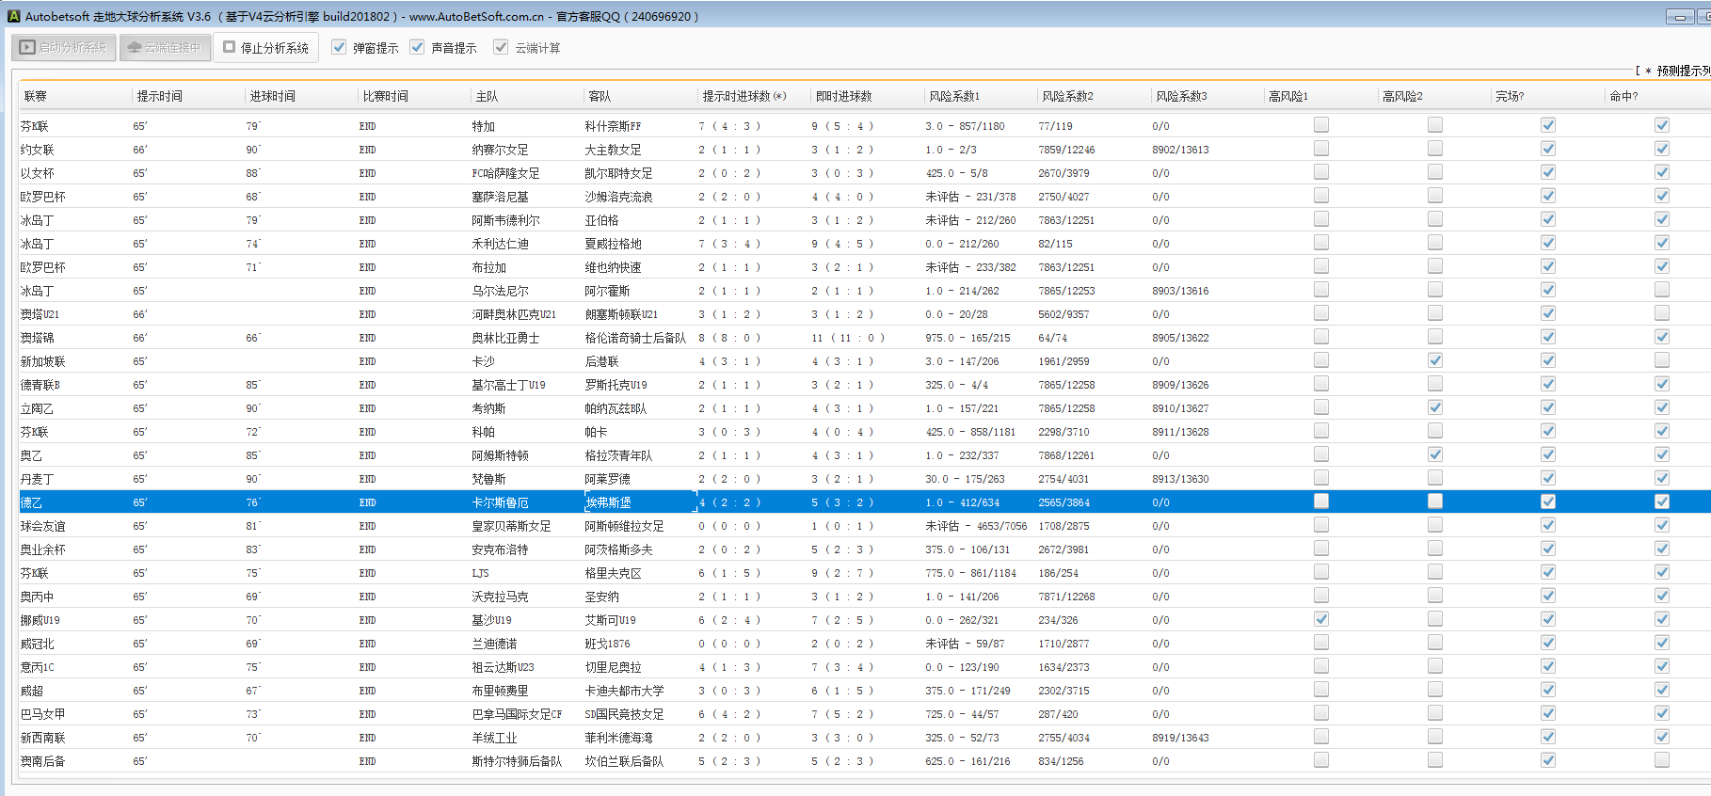Click the Autobetsoft logo in the title bar
This screenshot has width=1711, height=796.
[x=13, y=16]
